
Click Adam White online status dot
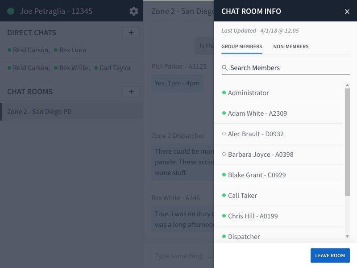point(224,113)
